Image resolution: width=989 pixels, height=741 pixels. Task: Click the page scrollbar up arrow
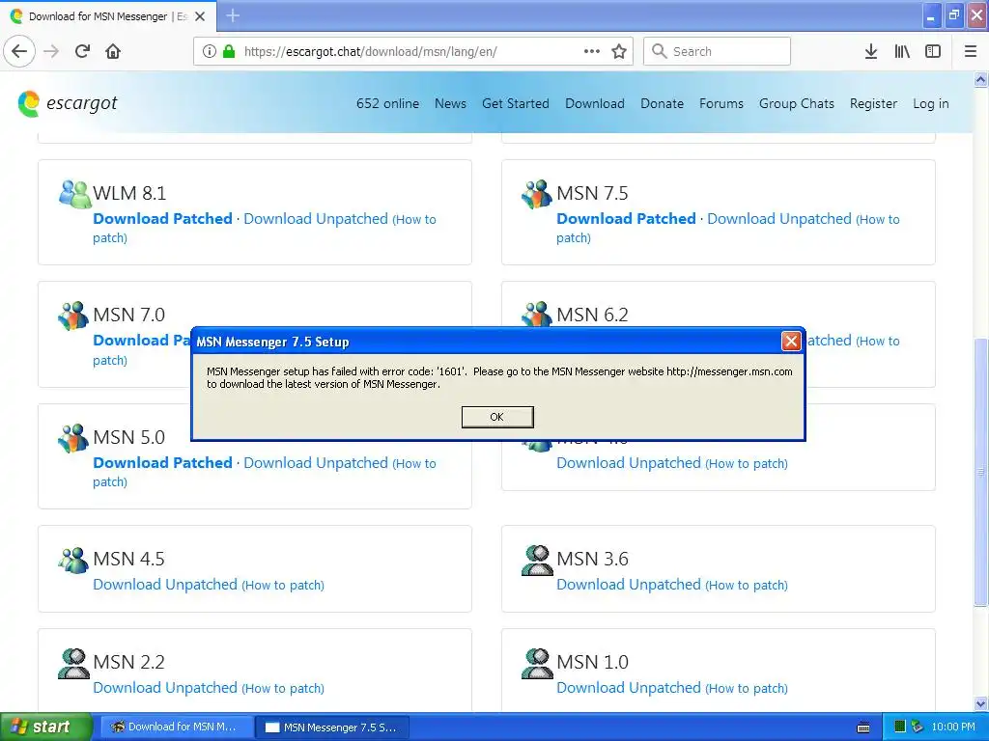tap(980, 79)
